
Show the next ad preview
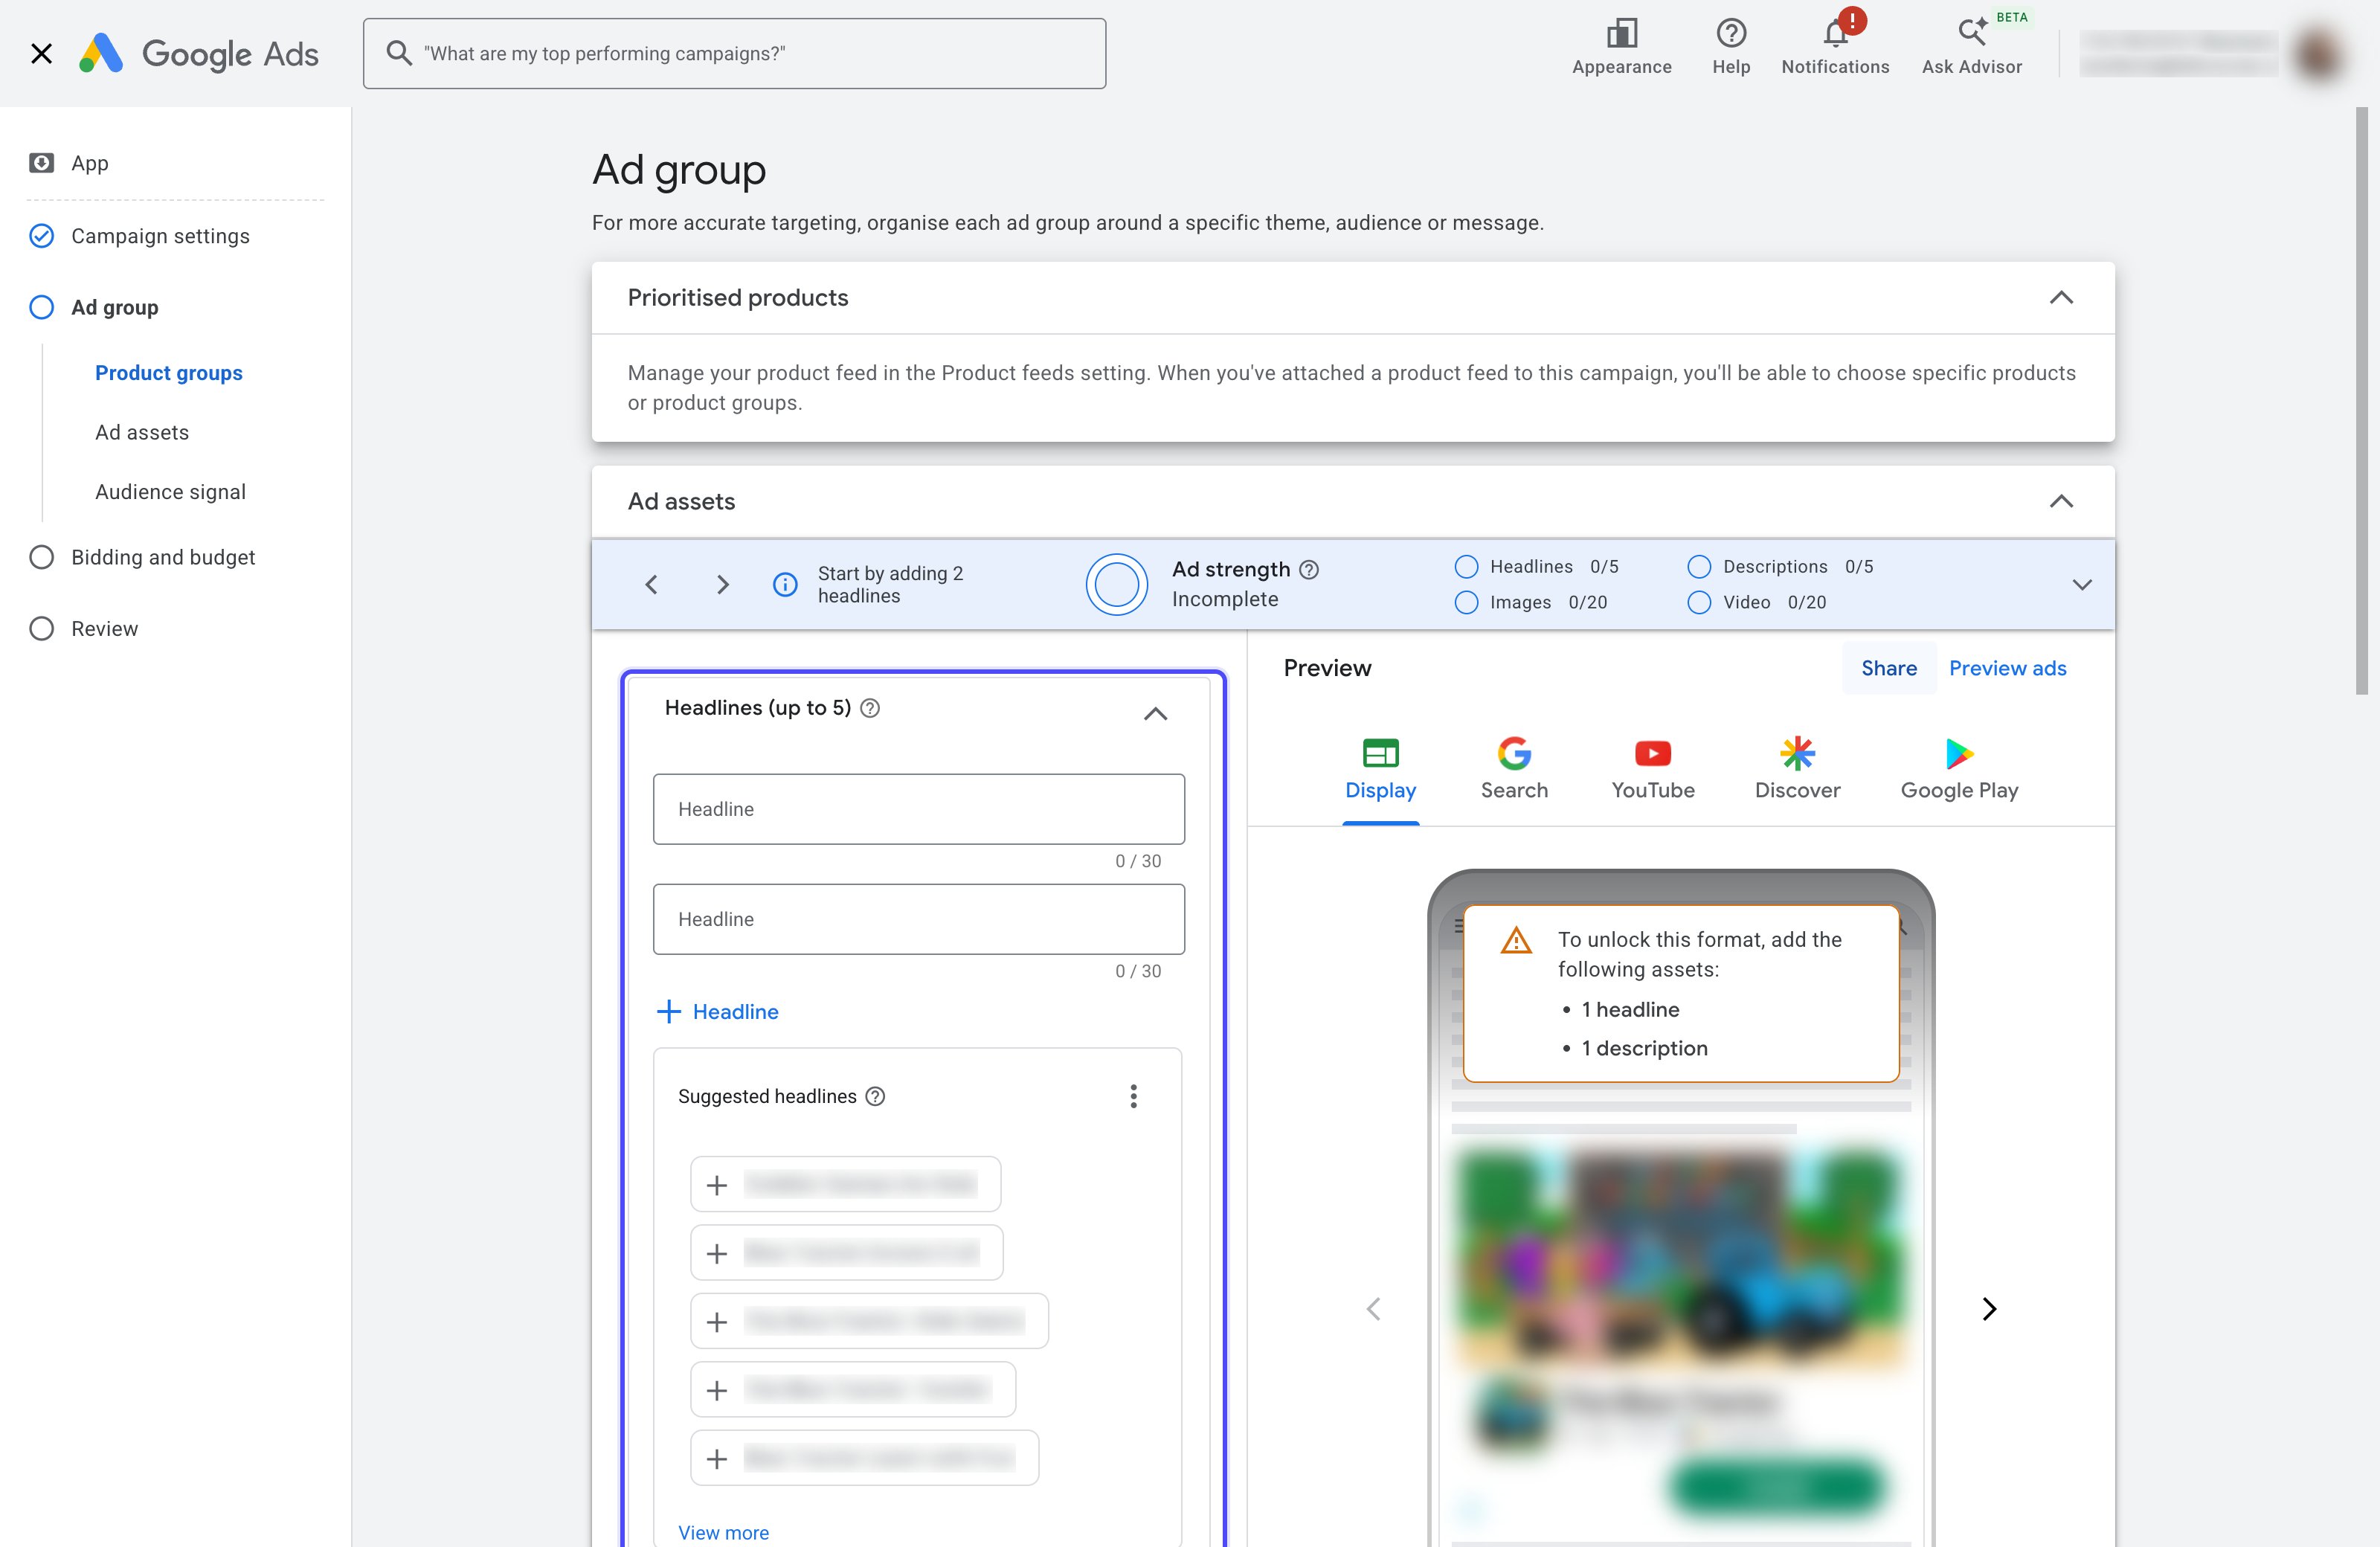(x=1989, y=1309)
